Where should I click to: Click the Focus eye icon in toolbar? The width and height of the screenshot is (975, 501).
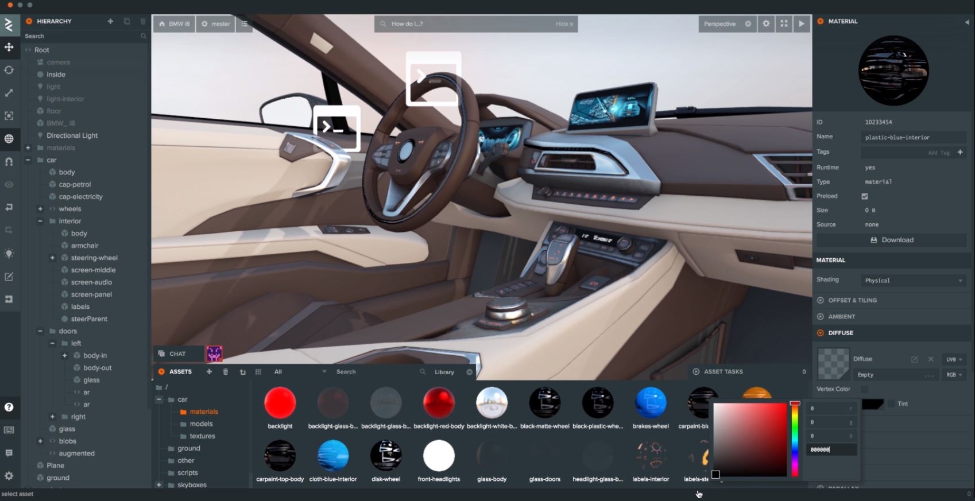(9, 185)
